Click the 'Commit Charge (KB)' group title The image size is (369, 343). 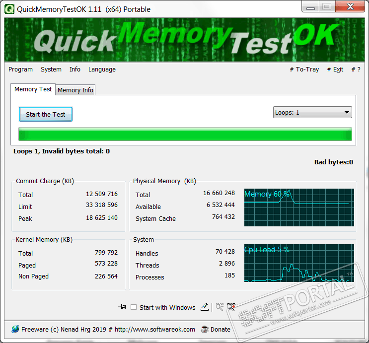click(45, 181)
